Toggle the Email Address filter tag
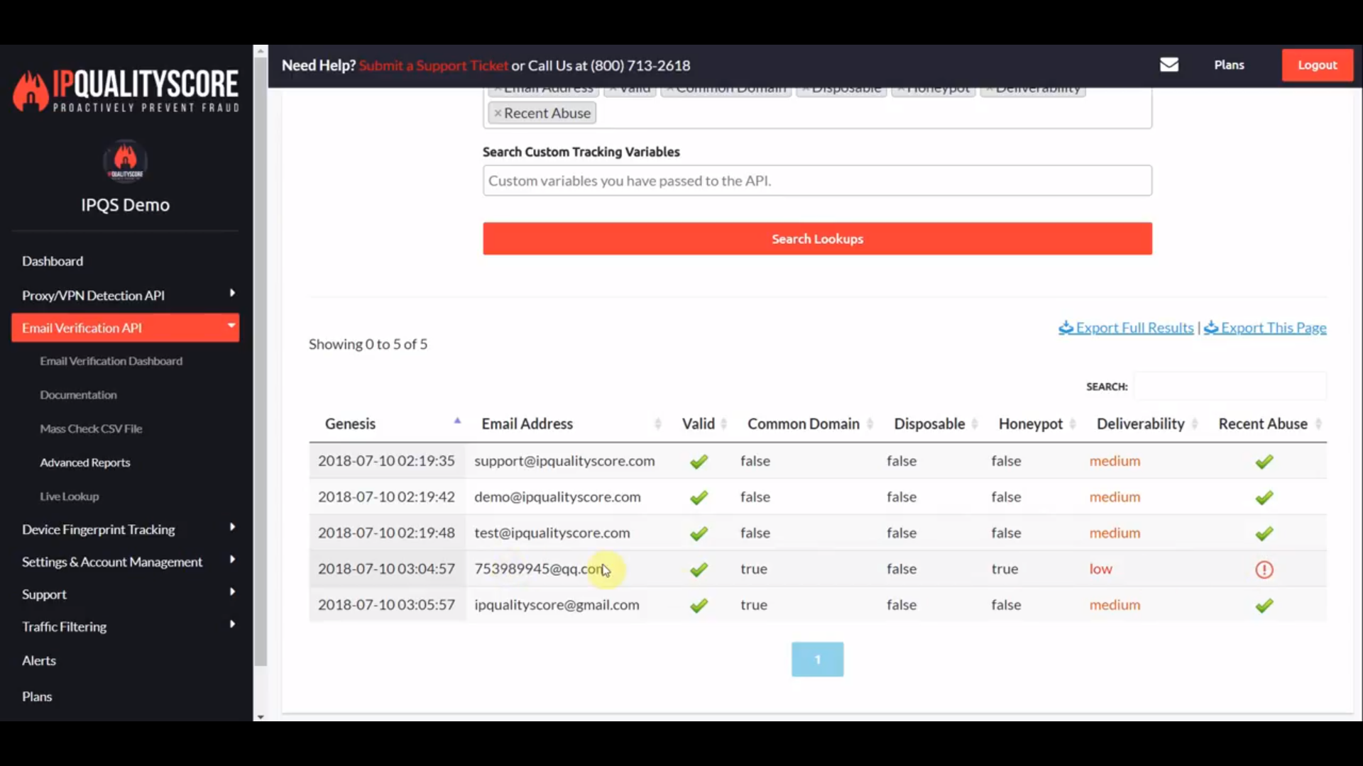 click(542, 86)
